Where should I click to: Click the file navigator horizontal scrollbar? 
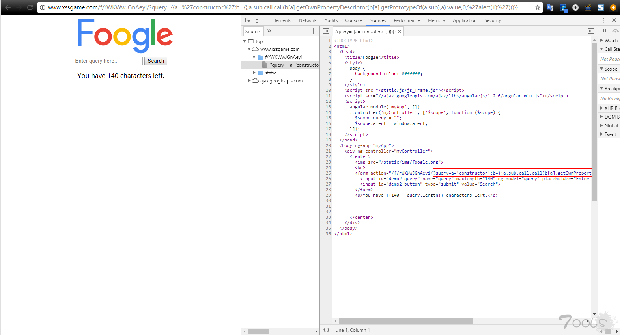[x=258, y=331]
